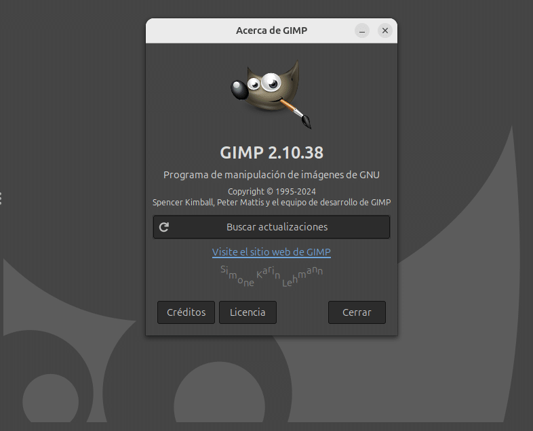The height and width of the screenshot is (431, 533).
Task: Click the Acerca de GIMP title bar text
Action: click(271, 30)
